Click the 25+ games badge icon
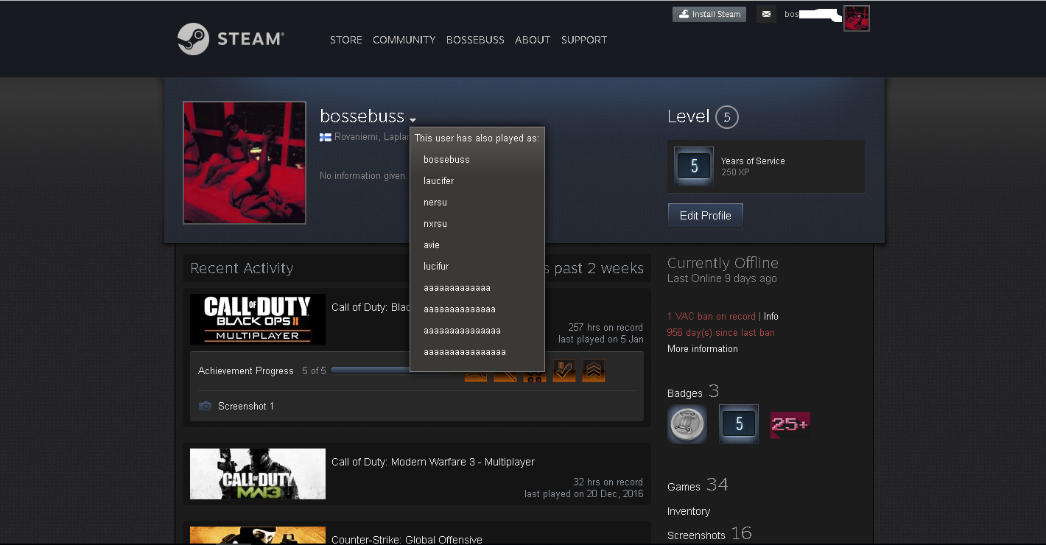1046x545 pixels. pos(790,425)
